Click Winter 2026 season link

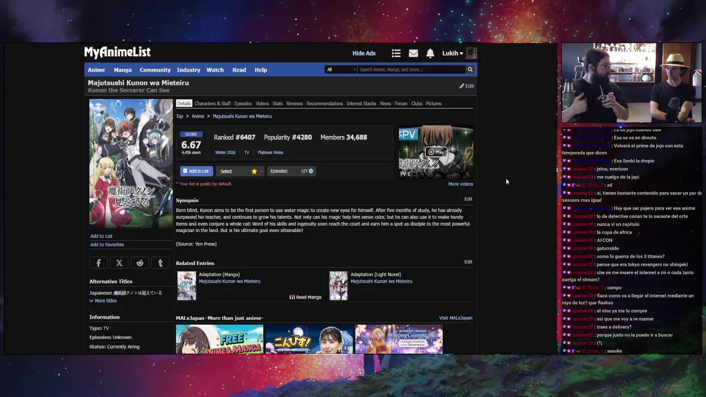coord(225,153)
